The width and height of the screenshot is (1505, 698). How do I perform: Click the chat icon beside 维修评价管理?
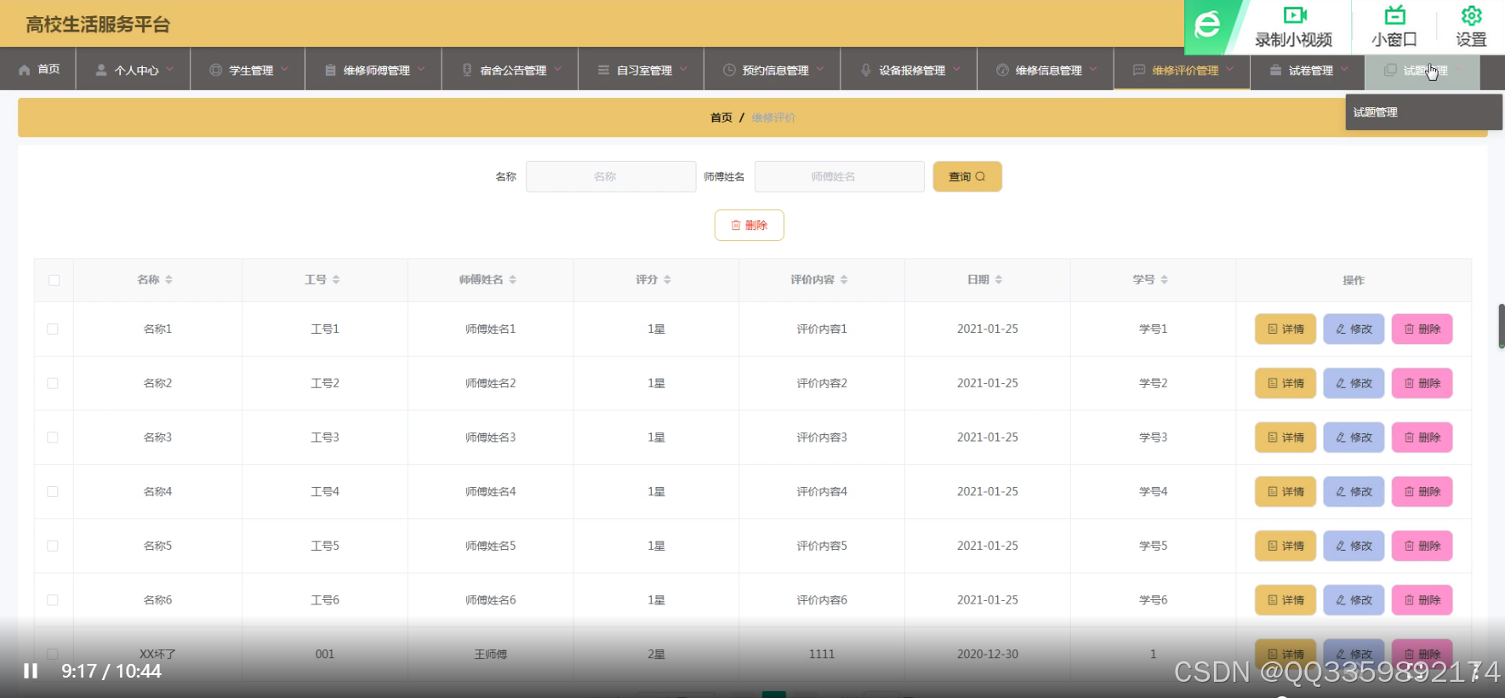click(x=1138, y=70)
